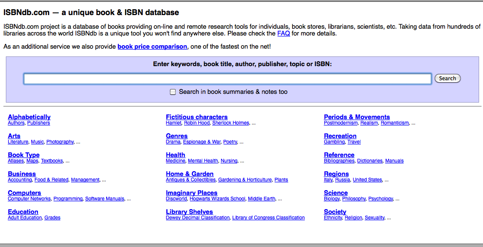Select the Programming link
This screenshot has height=247, width=483.
[68, 199]
